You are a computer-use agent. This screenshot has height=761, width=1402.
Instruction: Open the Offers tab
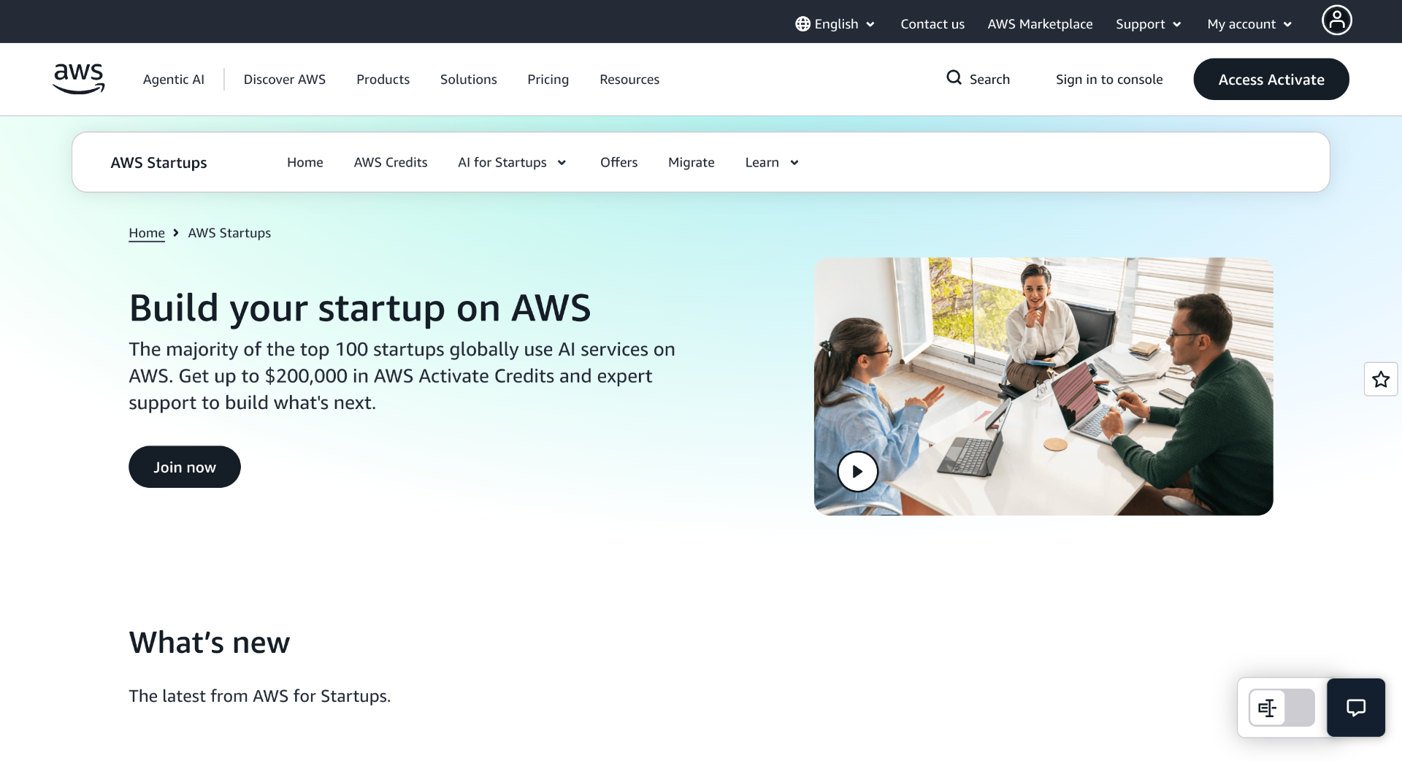pos(618,162)
